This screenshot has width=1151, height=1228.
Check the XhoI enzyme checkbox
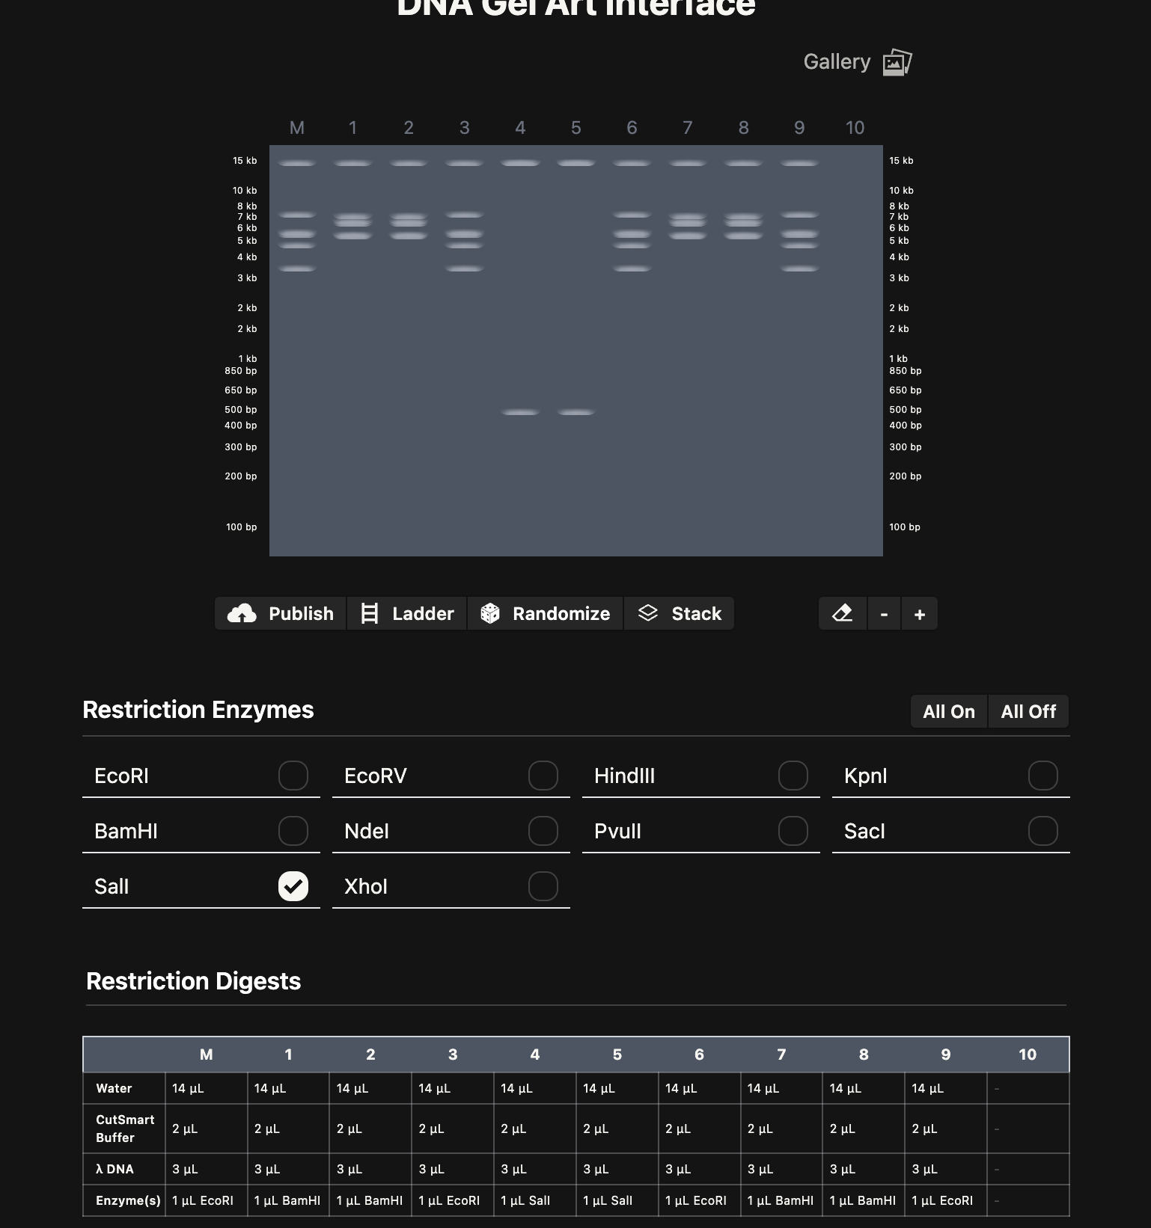[543, 886]
